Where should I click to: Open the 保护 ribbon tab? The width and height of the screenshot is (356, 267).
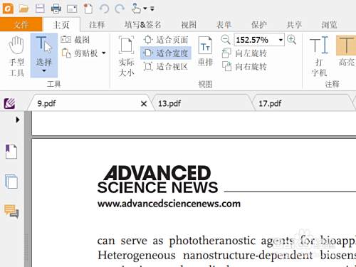tap(258, 24)
